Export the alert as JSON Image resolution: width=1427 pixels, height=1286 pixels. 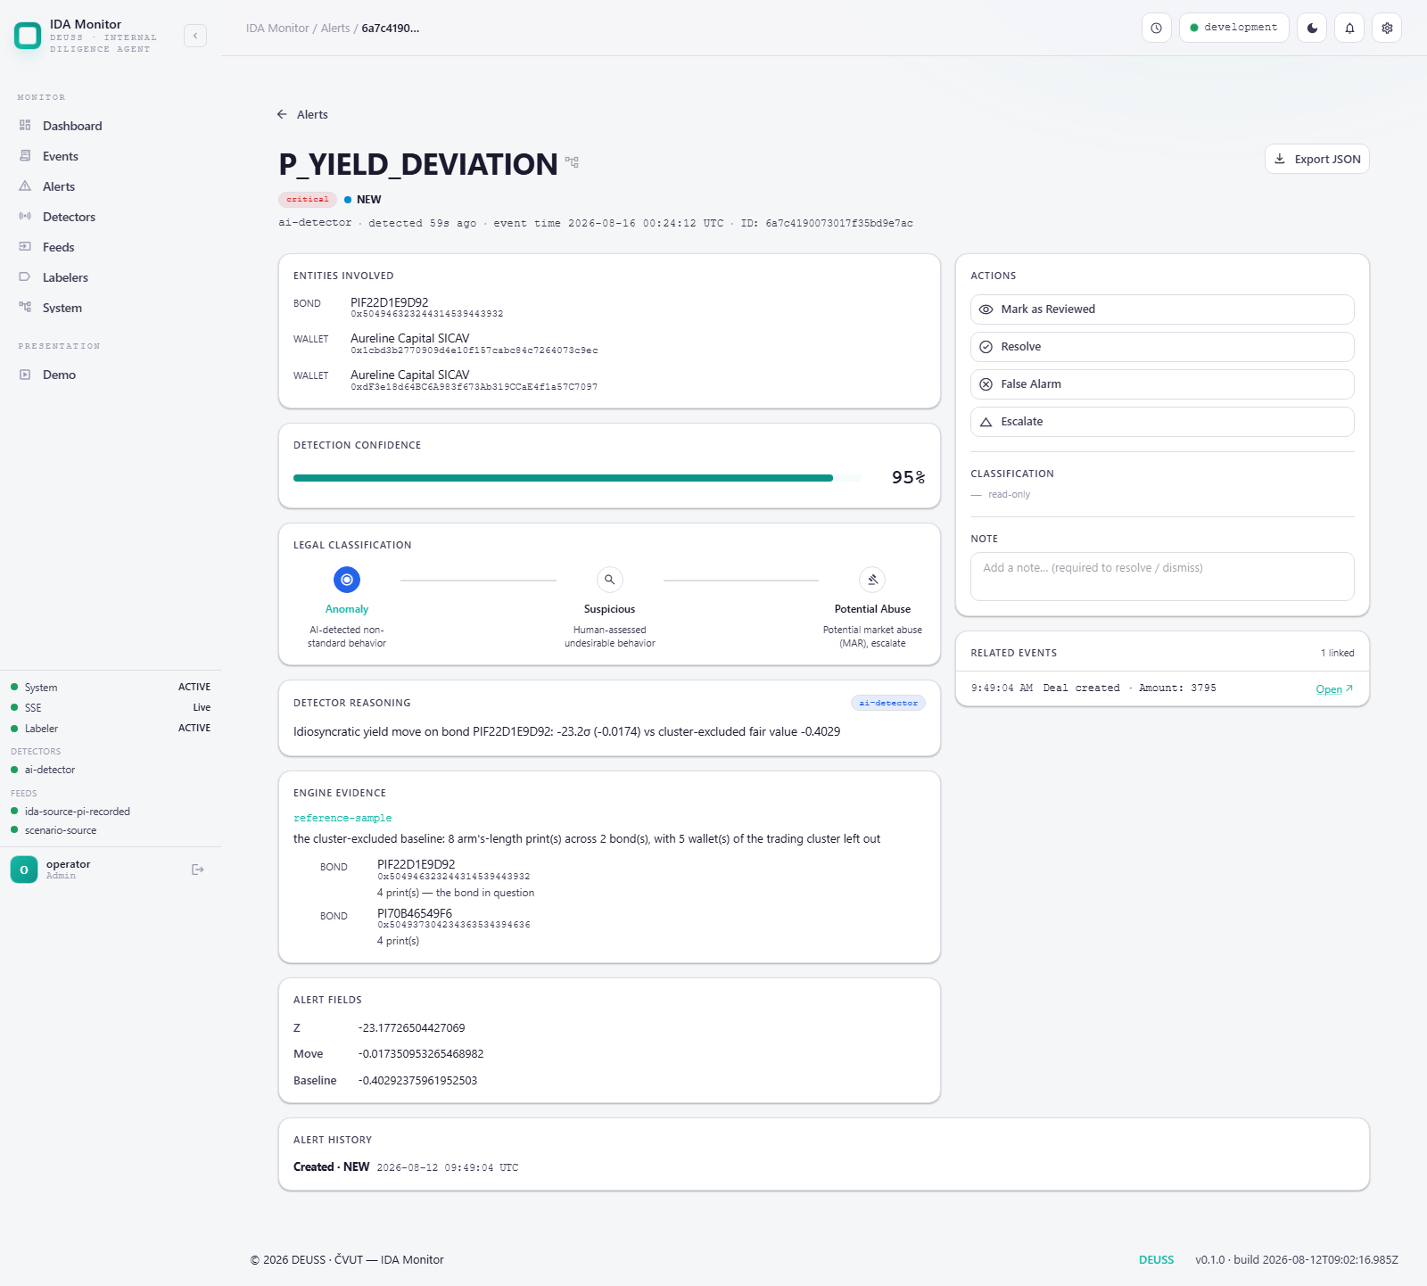(x=1316, y=159)
